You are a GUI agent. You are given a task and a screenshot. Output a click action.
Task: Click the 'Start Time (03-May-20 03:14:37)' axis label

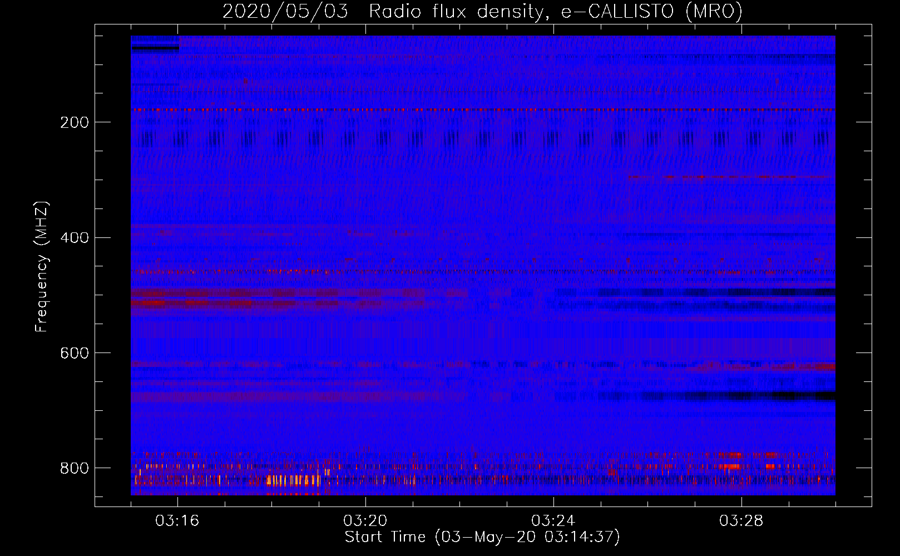pyautogui.click(x=482, y=537)
